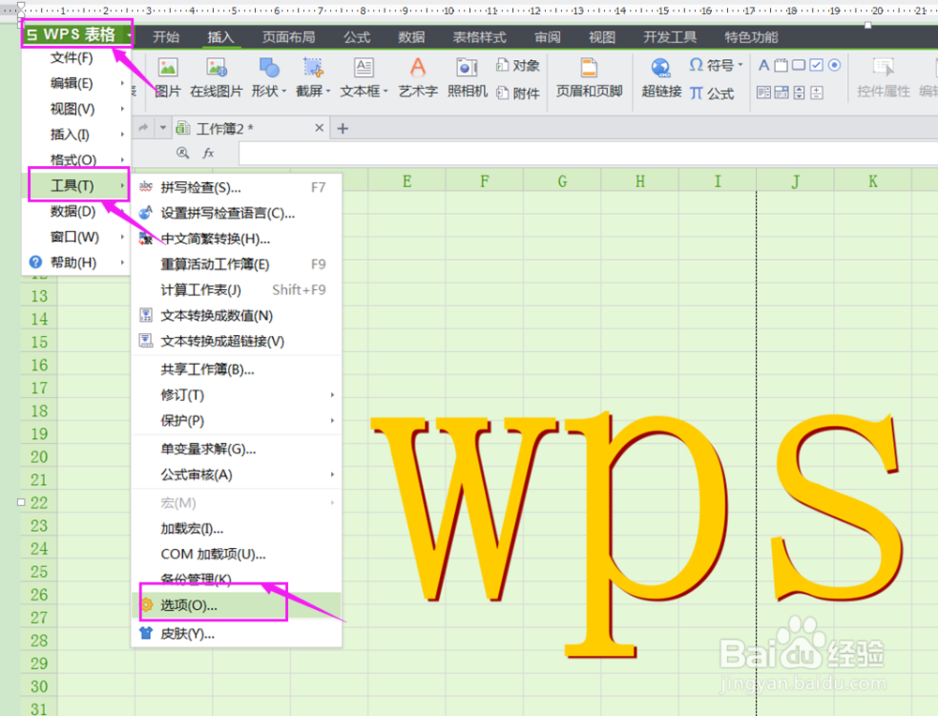Switch to the 页面布局 ribbon tab

click(x=290, y=37)
